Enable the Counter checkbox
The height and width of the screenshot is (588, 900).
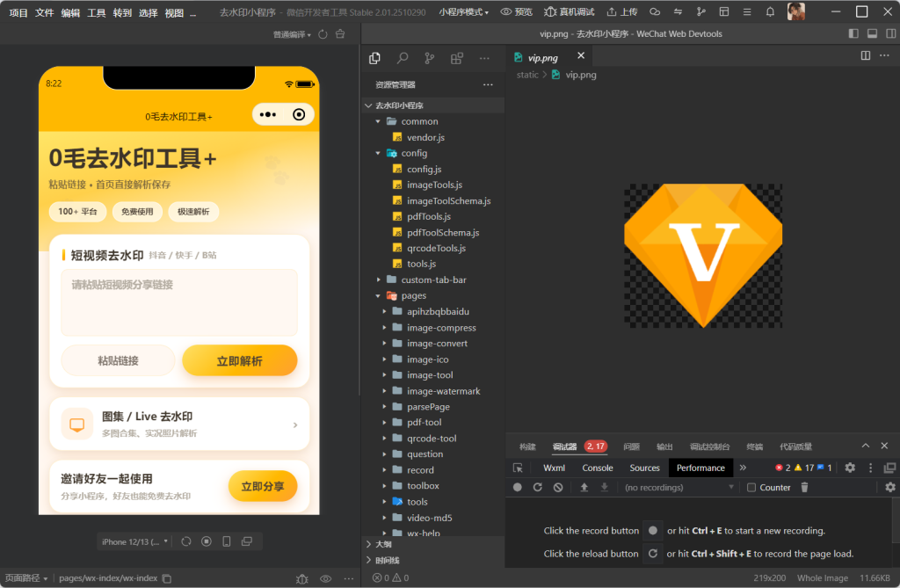pos(751,488)
